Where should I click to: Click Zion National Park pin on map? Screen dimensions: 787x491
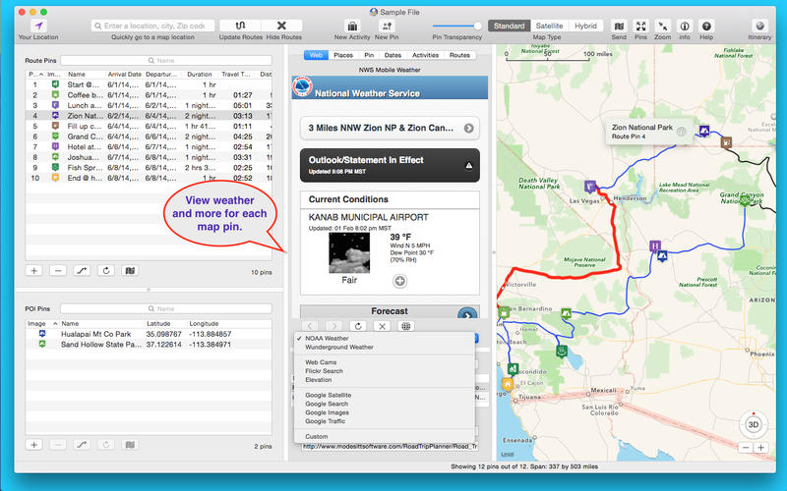704,131
